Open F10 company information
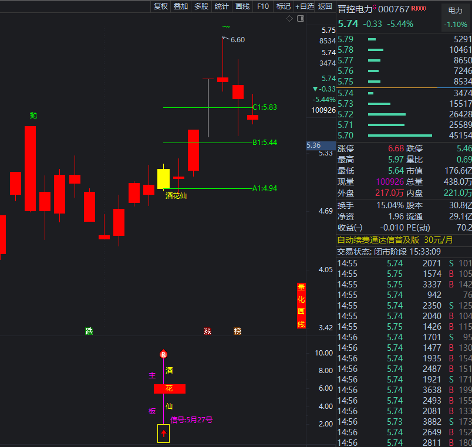472x447 pixels. tap(263, 6)
